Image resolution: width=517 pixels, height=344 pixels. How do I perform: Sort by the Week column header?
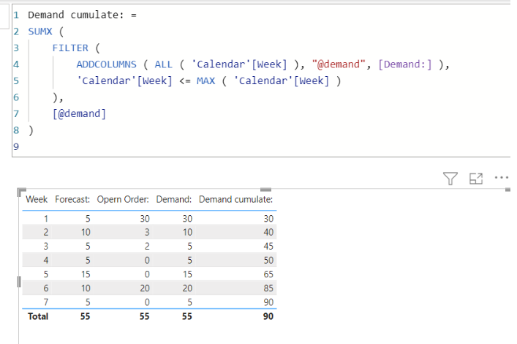[x=37, y=199]
